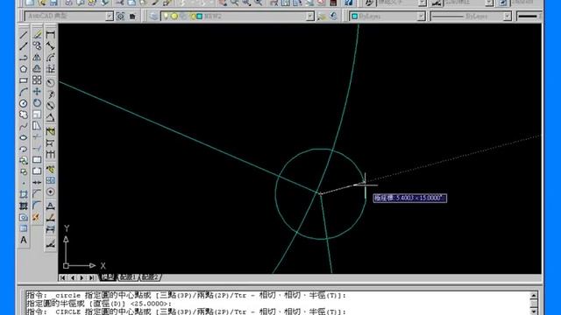Image resolution: width=561 pixels, height=315 pixels.
Task: Select the Fillet tool
Action: point(37,206)
